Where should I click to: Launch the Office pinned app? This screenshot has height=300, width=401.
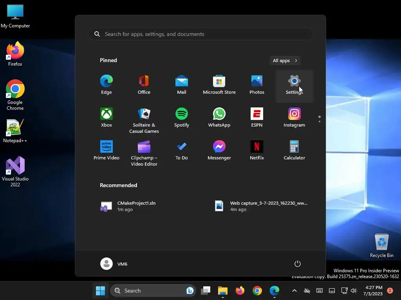pos(144,85)
